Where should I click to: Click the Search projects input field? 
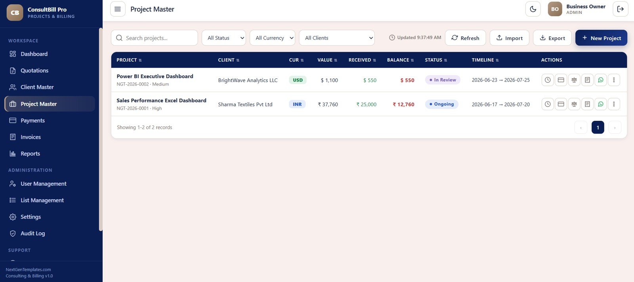point(155,38)
